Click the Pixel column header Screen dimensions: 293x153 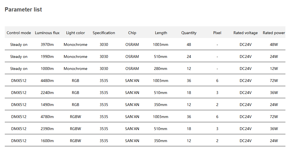(217, 33)
